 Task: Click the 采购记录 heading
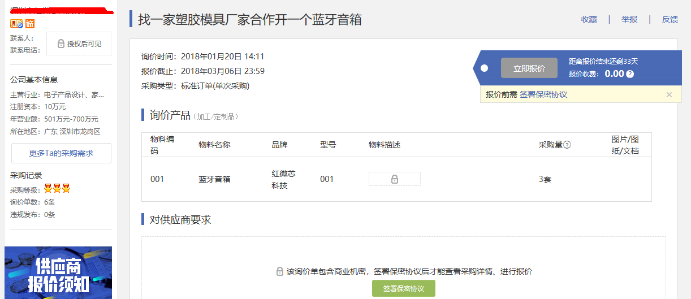[x=26, y=175]
